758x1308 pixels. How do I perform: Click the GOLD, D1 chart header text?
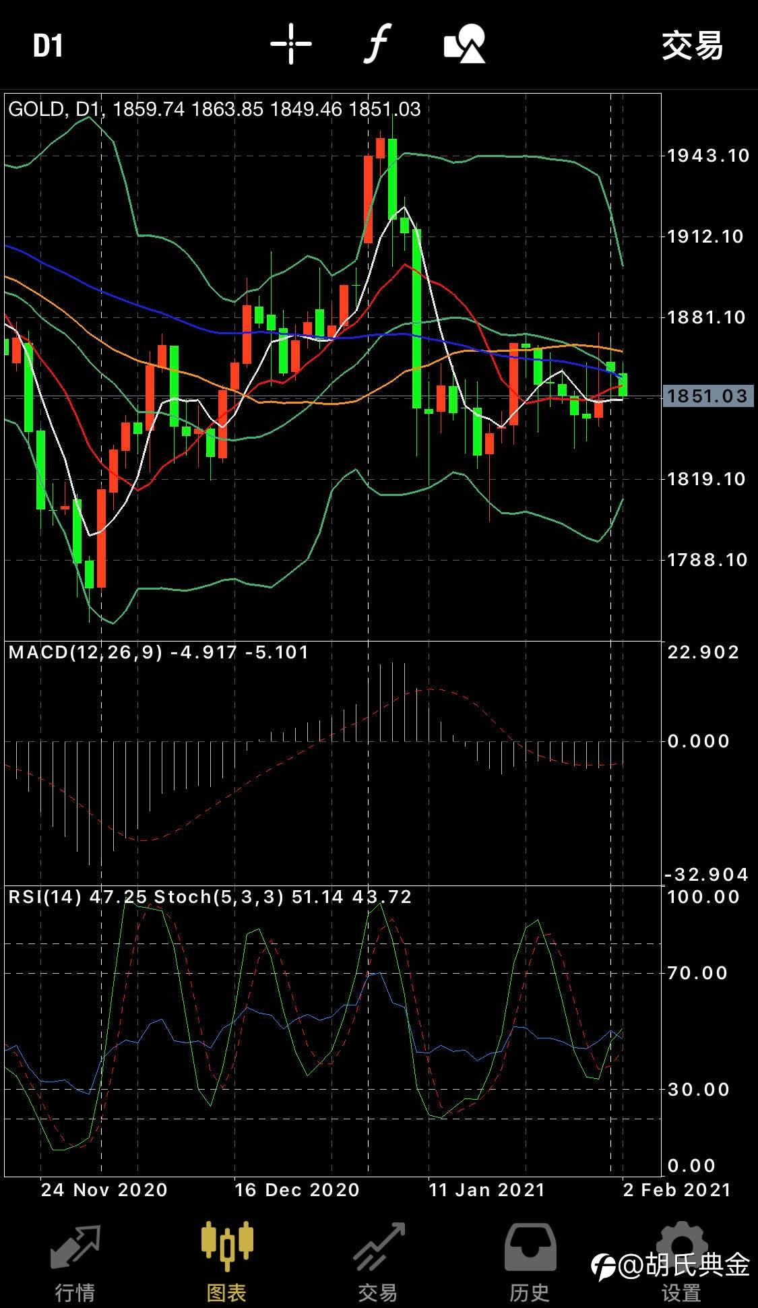[x=214, y=109]
